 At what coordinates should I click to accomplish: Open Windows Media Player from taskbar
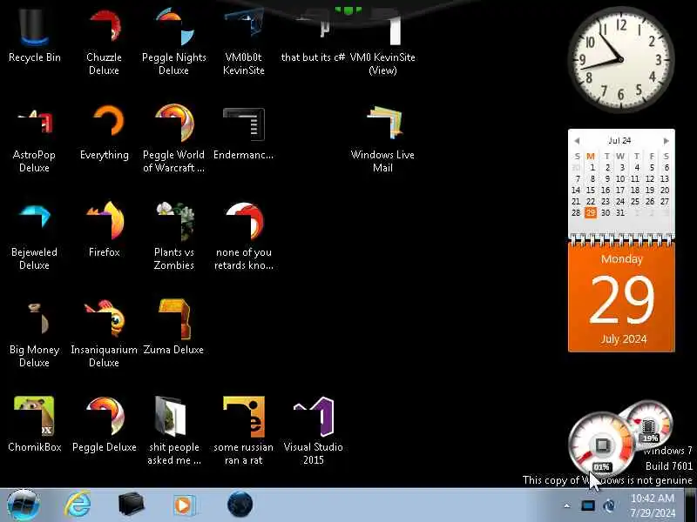click(184, 505)
